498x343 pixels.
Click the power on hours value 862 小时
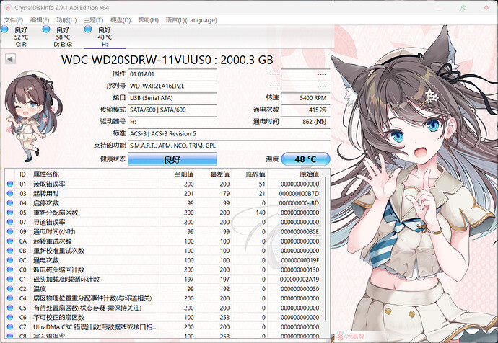305,122
